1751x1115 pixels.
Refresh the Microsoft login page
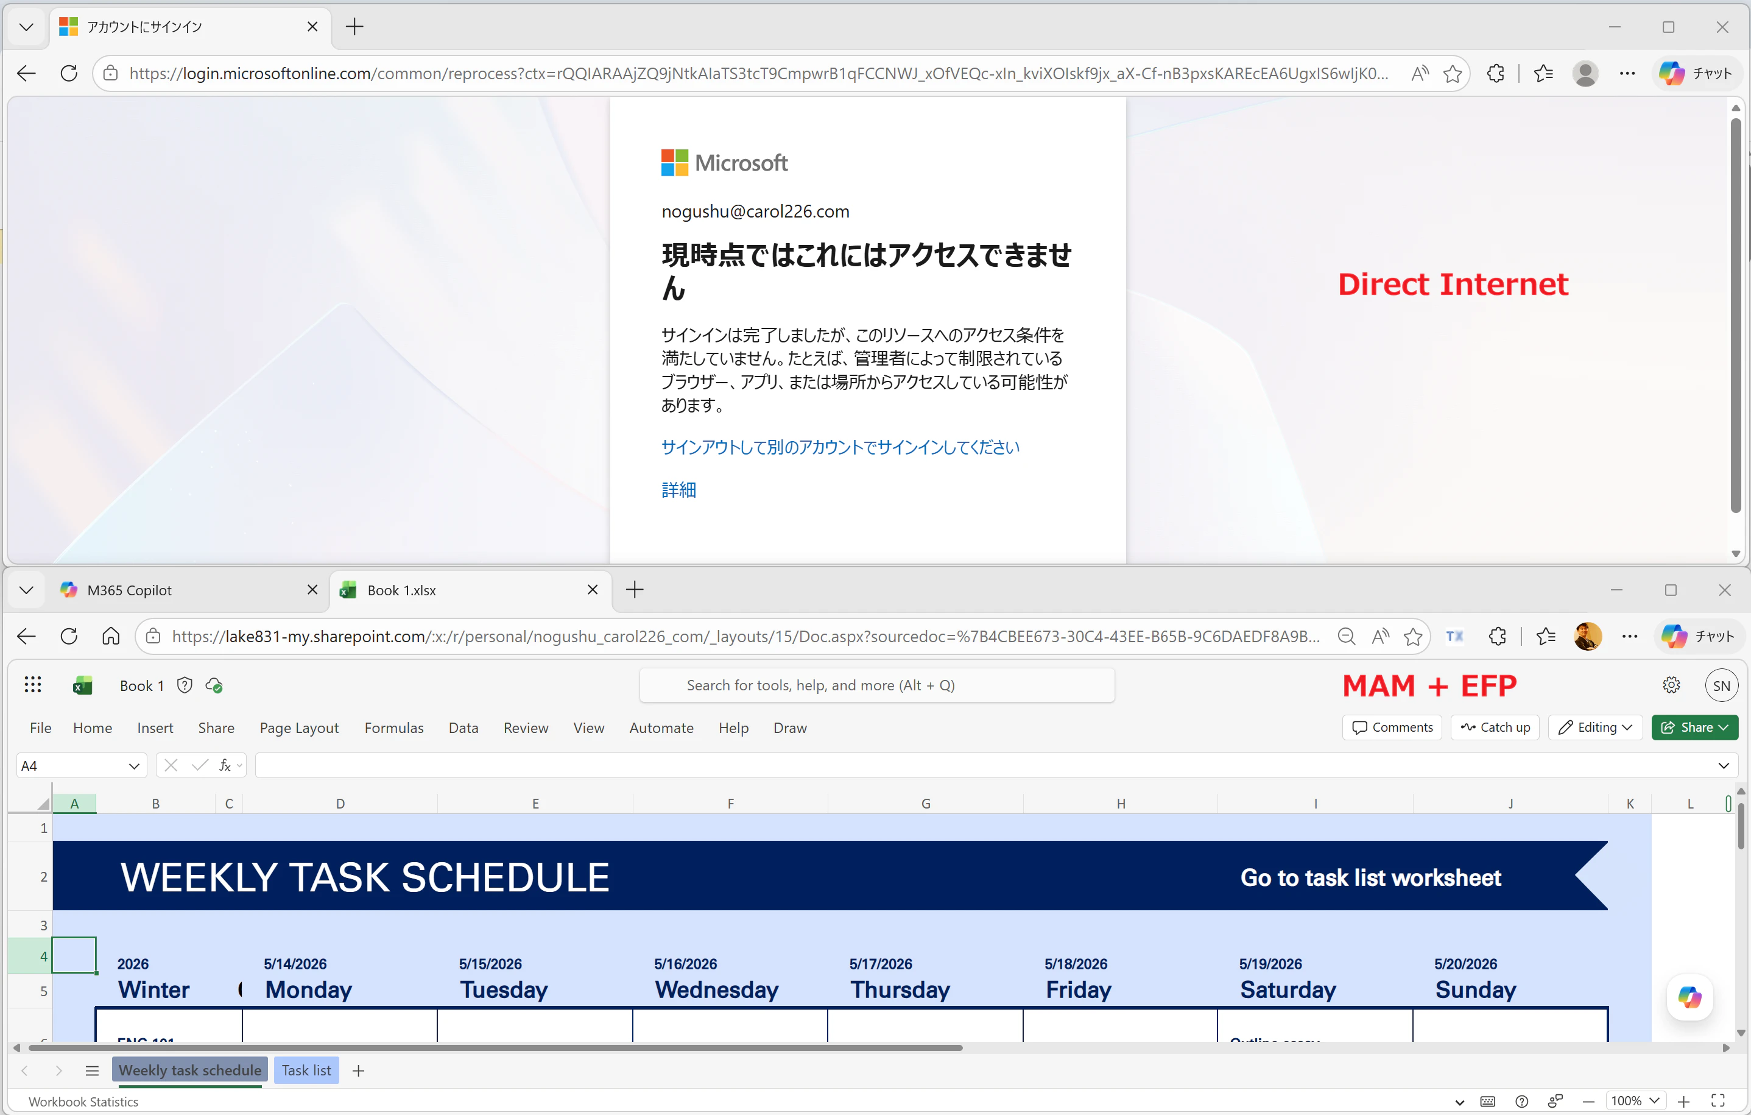click(x=69, y=73)
